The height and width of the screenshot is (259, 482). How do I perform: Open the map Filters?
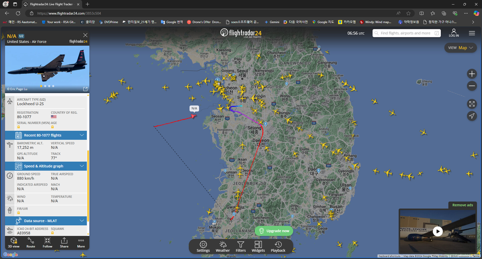click(x=241, y=246)
